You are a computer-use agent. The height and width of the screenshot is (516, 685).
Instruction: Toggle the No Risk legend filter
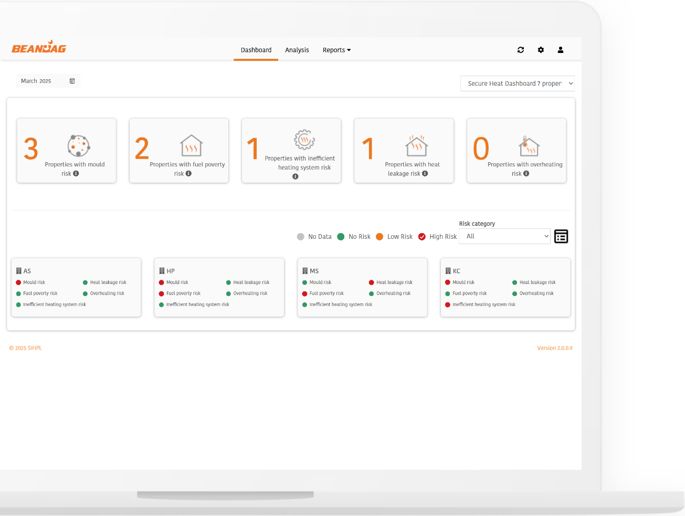coord(341,237)
